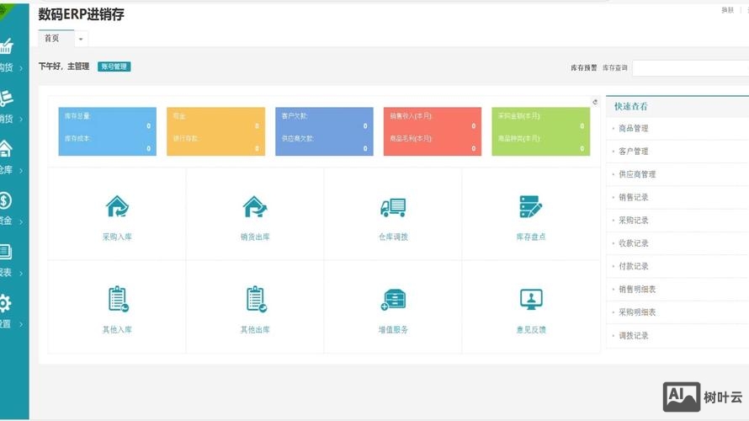Open the 报表 reports icon in sidebar
The width and height of the screenshot is (749, 421).
coord(5,252)
